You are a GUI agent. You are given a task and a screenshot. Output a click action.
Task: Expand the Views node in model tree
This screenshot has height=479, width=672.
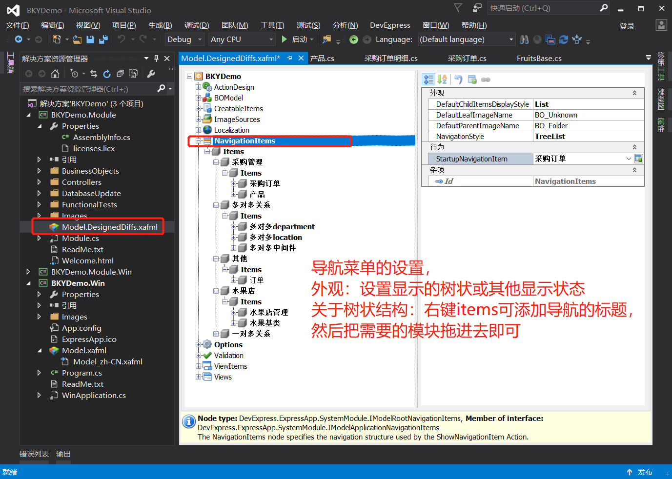199,377
